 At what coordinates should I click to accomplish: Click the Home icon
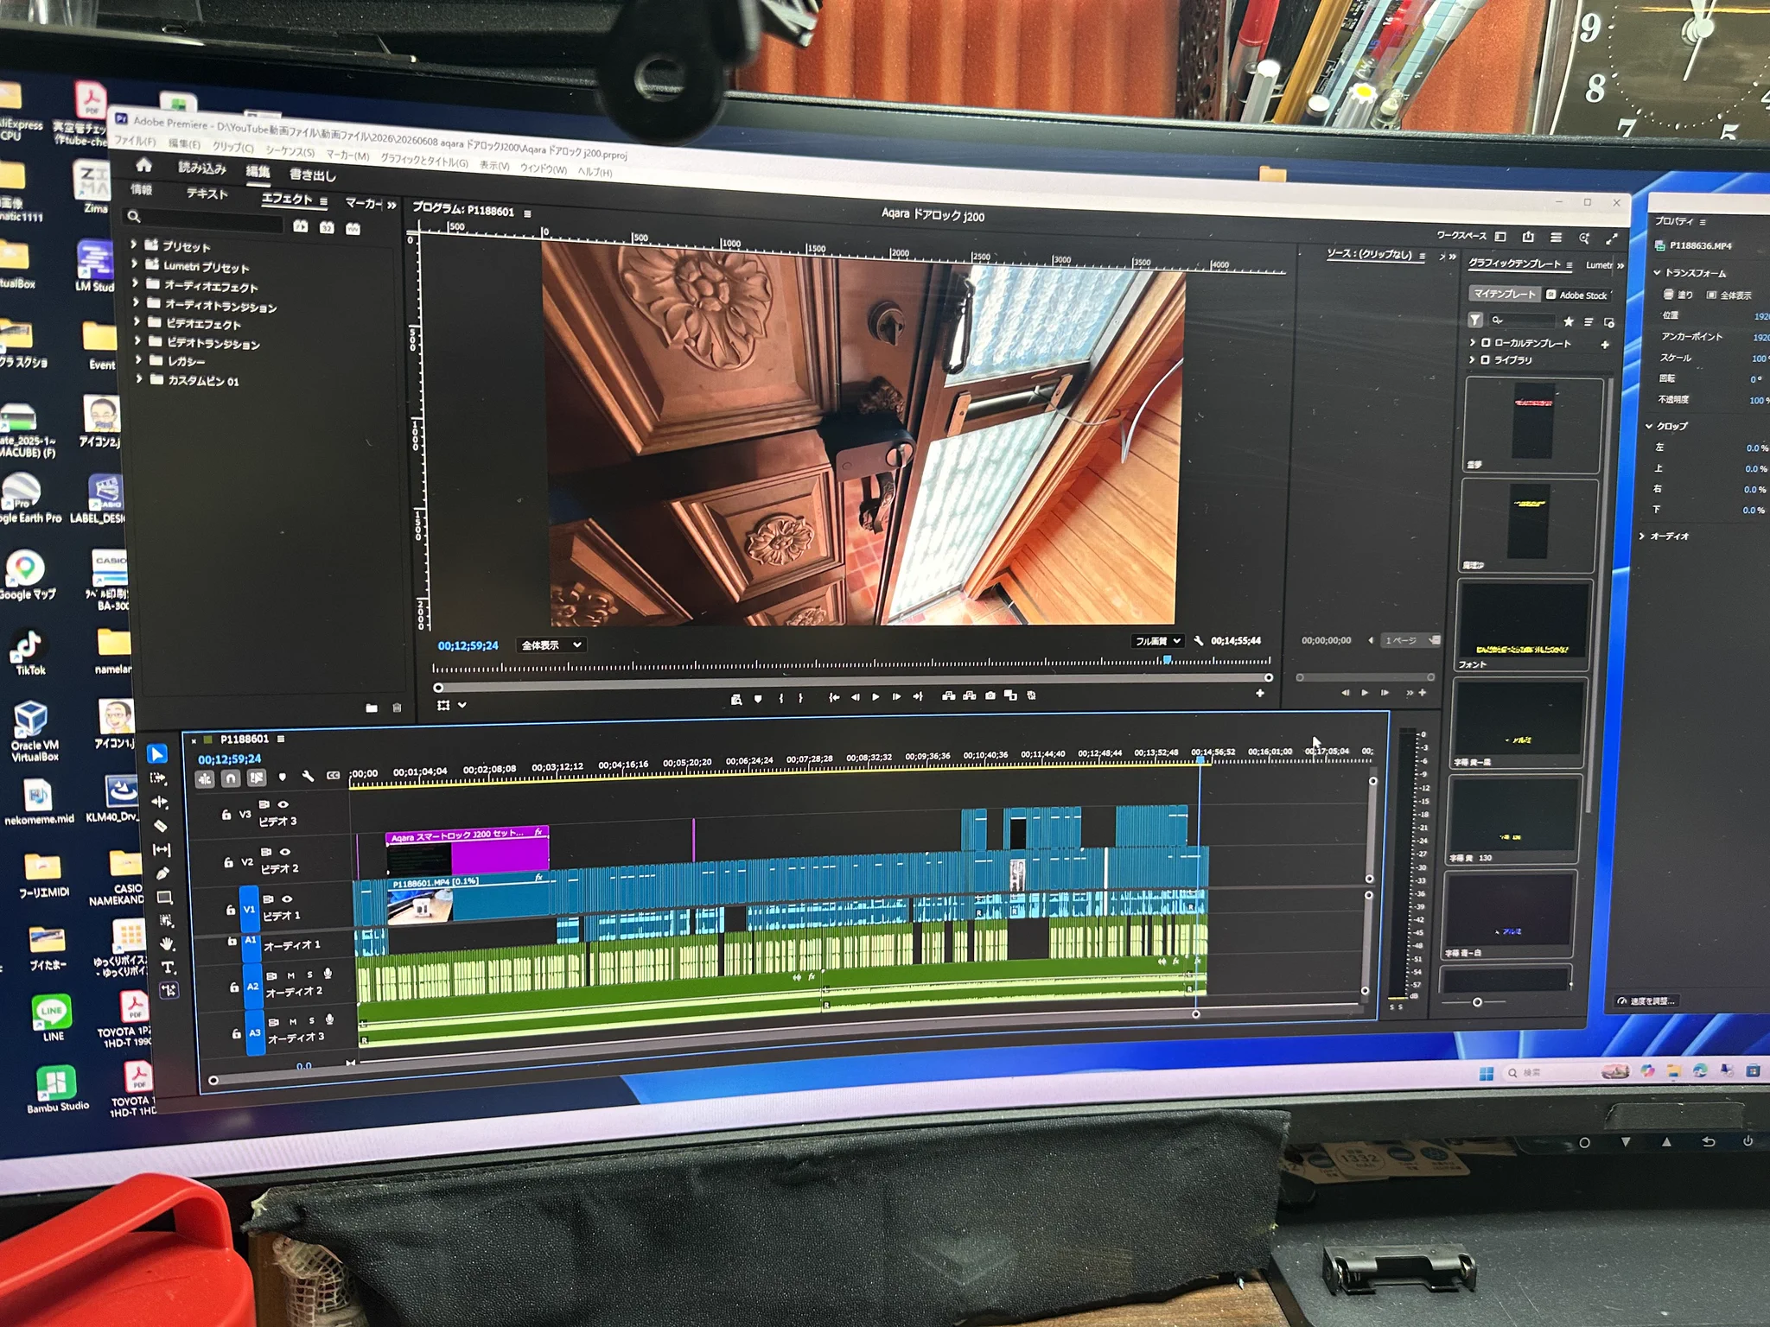(x=143, y=164)
